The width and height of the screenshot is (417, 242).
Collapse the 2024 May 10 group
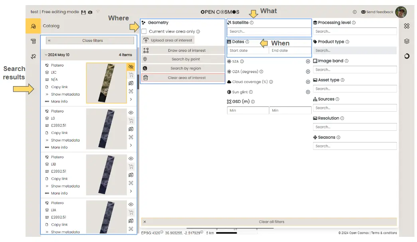tap(46, 55)
